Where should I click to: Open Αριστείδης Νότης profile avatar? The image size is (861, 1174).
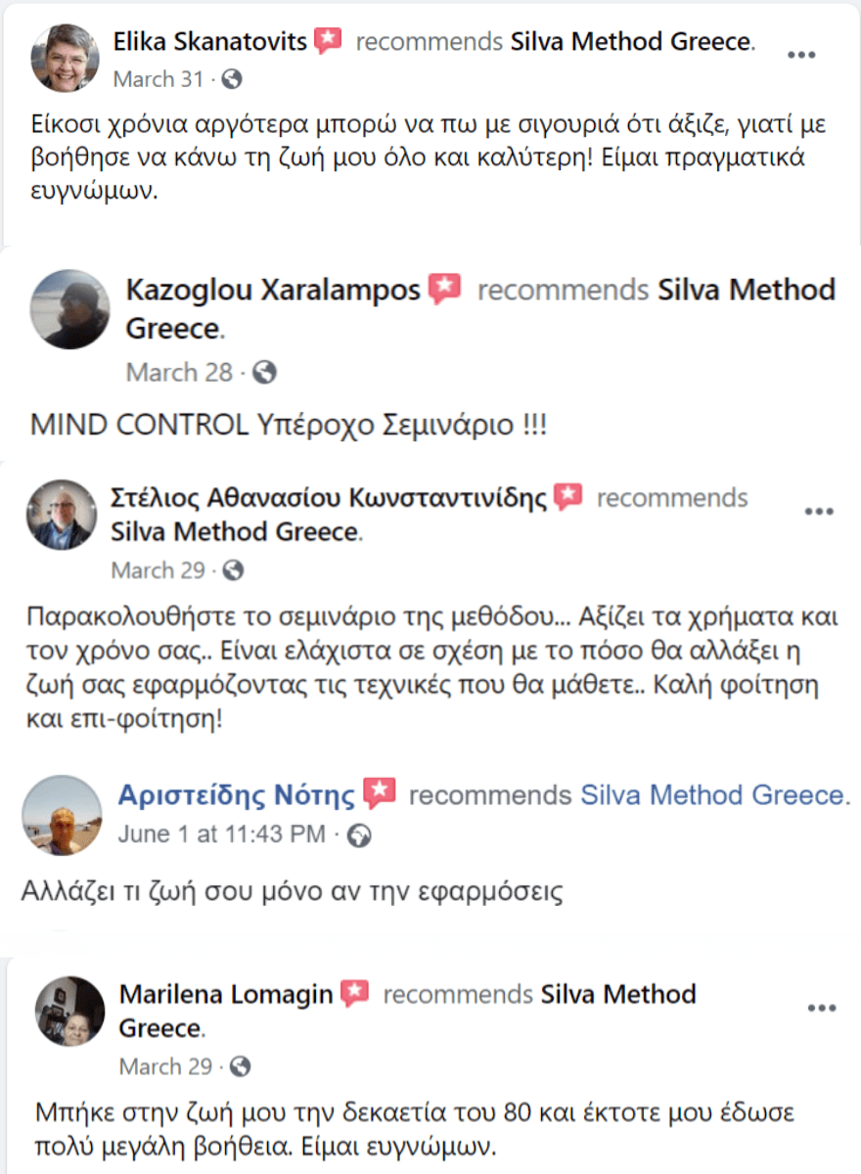pyautogui.click(x=62, y=815)
